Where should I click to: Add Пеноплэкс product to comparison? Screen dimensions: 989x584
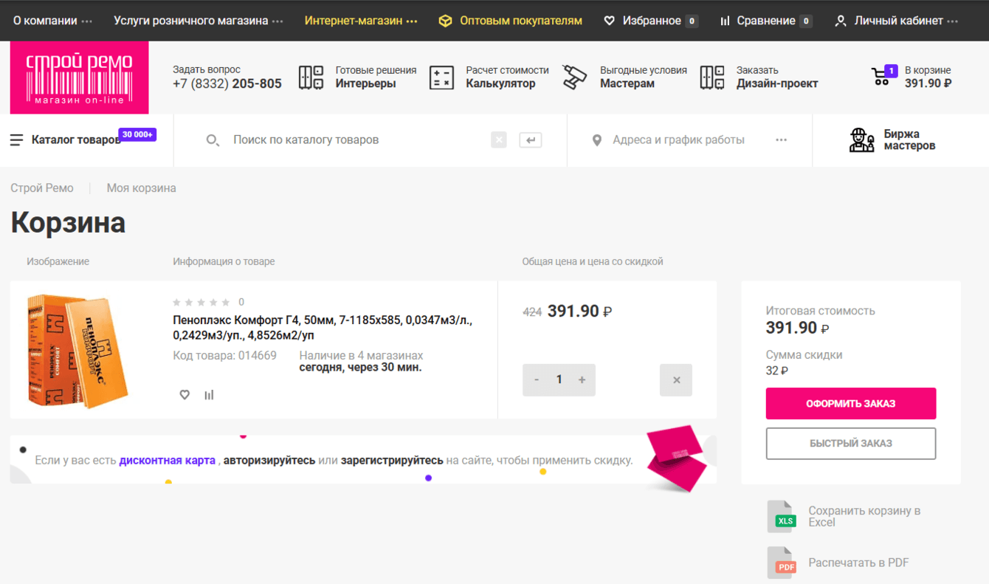click(x=209, y=395)
